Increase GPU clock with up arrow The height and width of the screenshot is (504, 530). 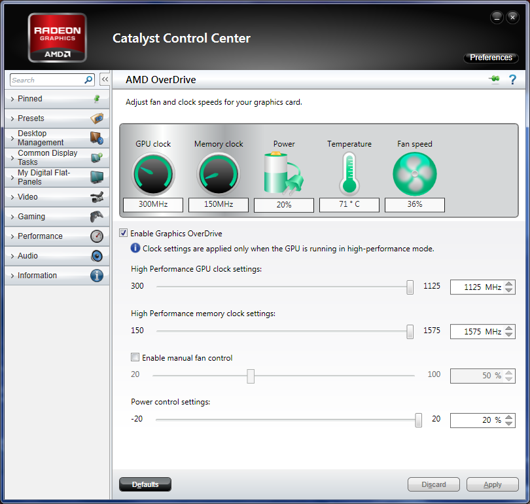click(508, 284)
